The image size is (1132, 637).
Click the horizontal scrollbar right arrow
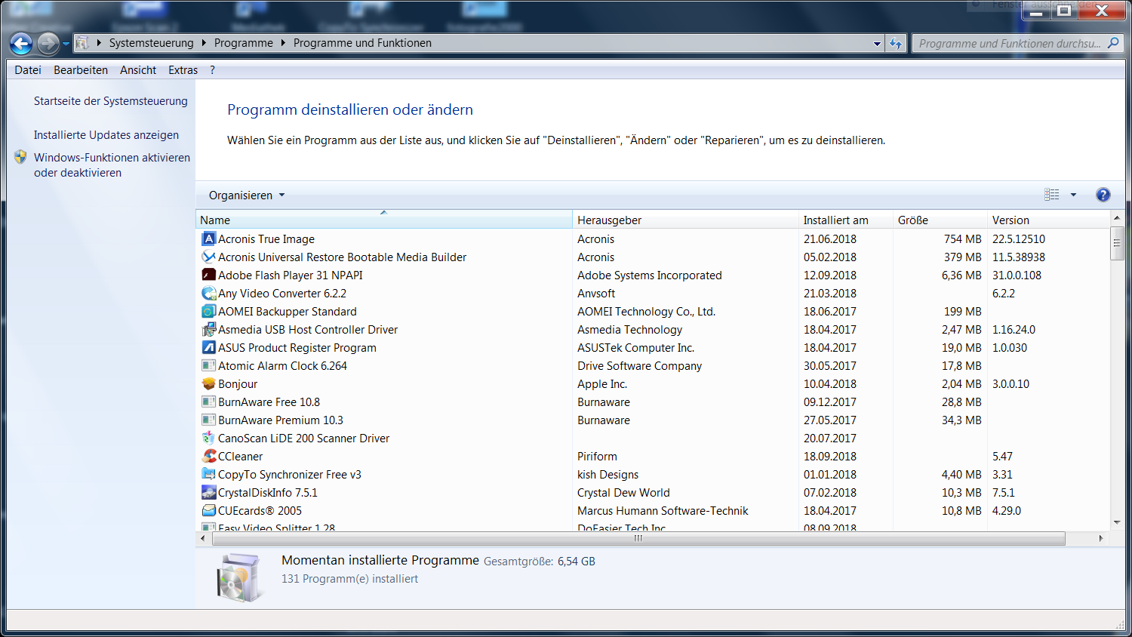(1101, 538)
